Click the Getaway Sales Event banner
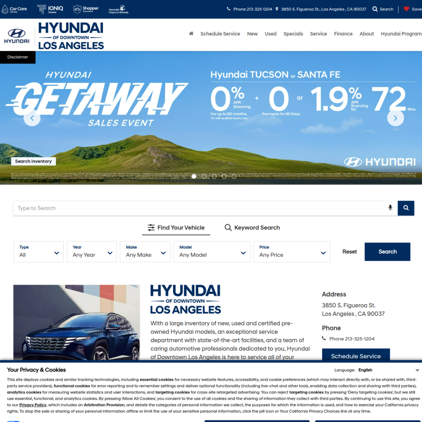The image size is (422, 422). click(211, 118)
